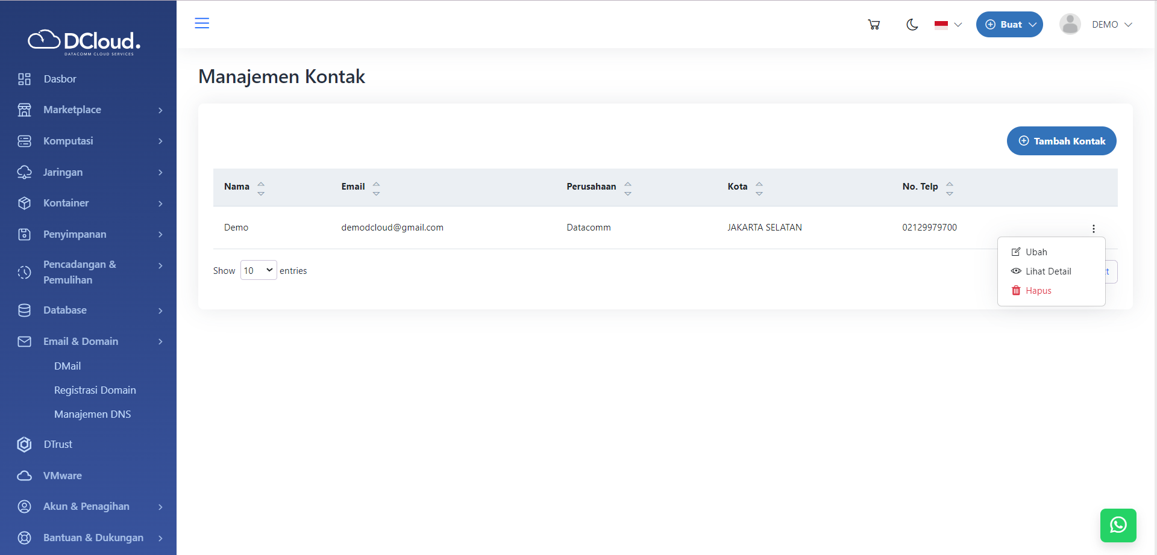Screen dimensions: 1157x555
Task: Open WhatsApp chat button
Action: 1118,525
